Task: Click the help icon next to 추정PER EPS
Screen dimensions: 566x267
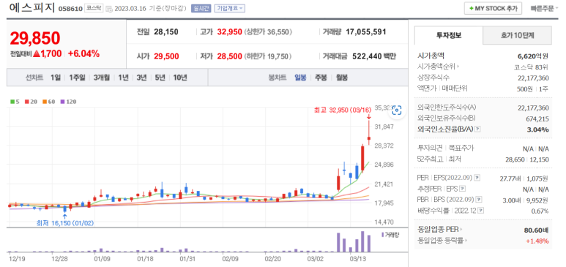Action: (463, 188)
